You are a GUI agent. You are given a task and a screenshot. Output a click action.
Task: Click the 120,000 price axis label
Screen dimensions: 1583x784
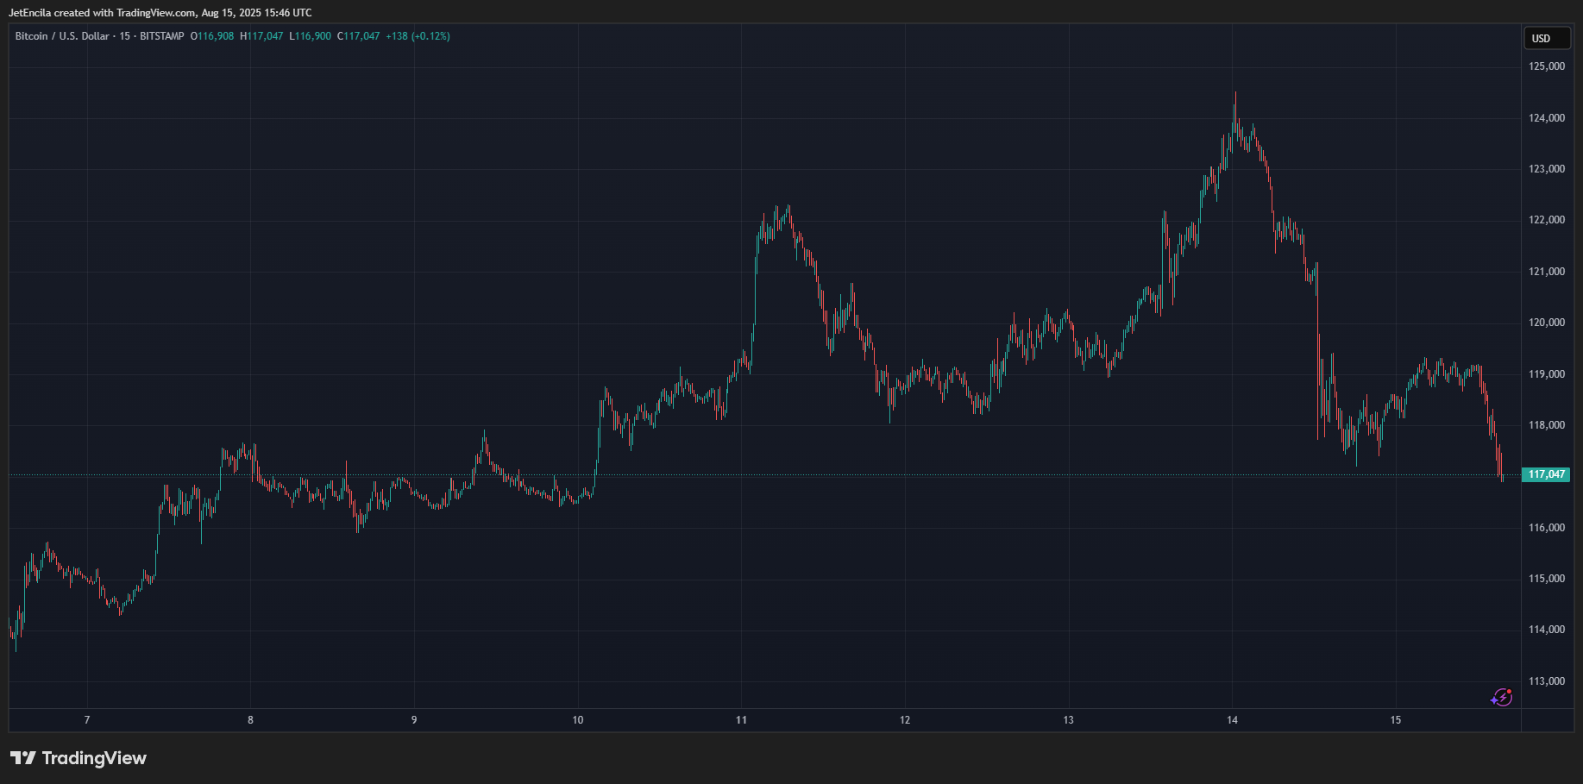1547,323
